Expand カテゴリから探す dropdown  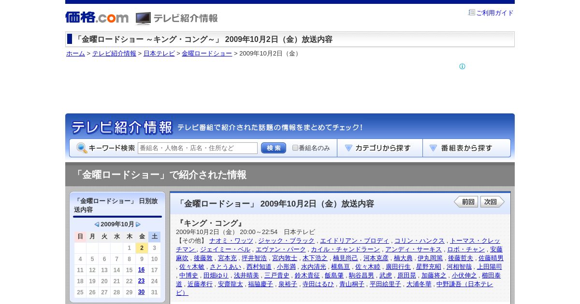click(x=379, y=148)
